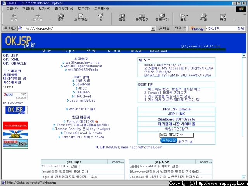Open the 편집(E) menu

pyautogui.click(x=28, y=9)
